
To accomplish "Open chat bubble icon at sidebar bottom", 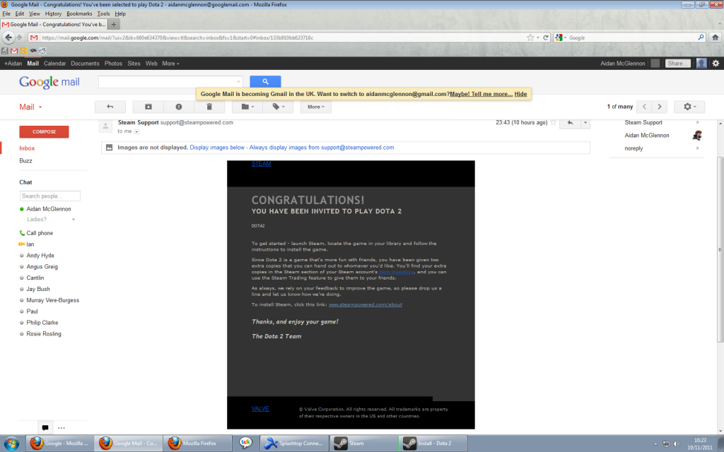I will pyautogui.click(x=45, y=428).
